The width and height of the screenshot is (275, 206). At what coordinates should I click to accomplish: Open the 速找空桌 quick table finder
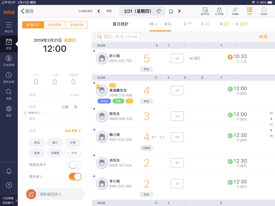(205, 11)
